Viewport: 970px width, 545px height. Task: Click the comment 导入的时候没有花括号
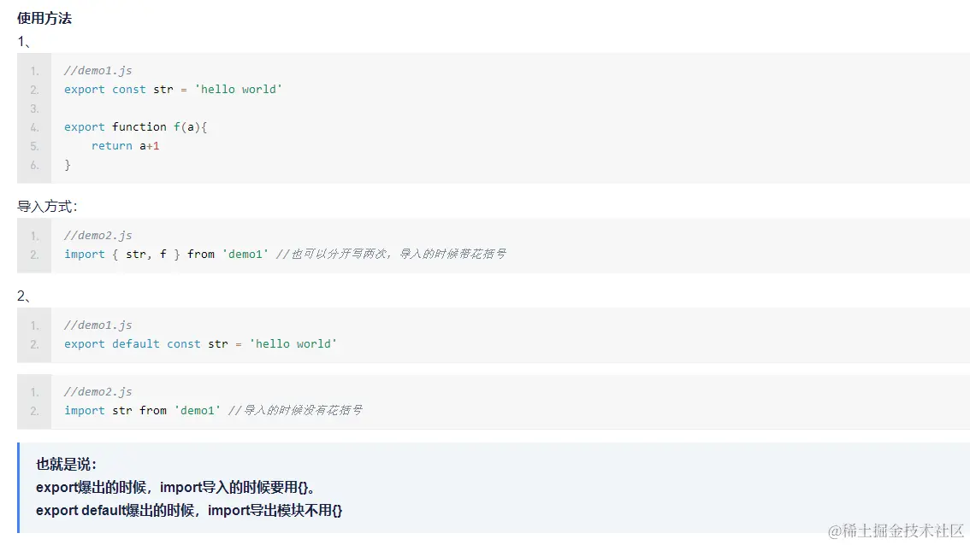tap(296, 410)
